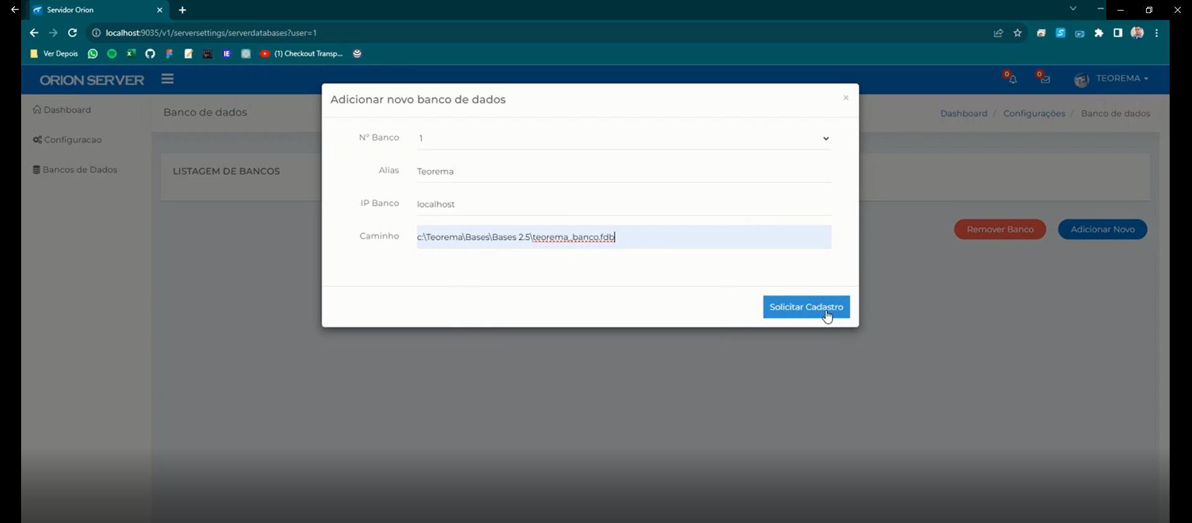This screenshot has height=523, width=1192.
Task: Follow the Configurações breadcrumb link
Action: click(1034, 114)
